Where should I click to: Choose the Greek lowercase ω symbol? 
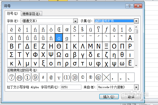pos(122,63)
